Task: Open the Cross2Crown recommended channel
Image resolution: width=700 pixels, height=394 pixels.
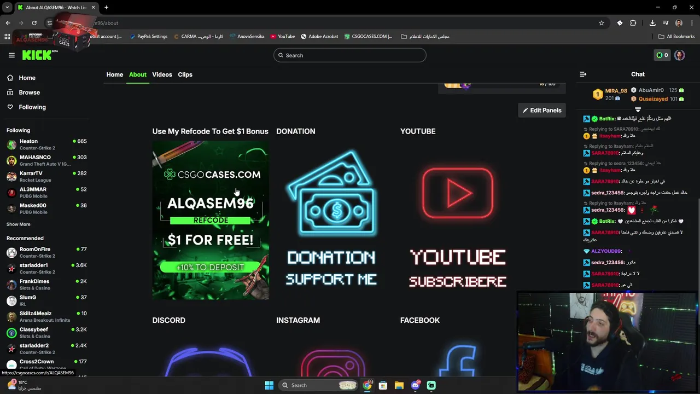Action: pos(46,364)
